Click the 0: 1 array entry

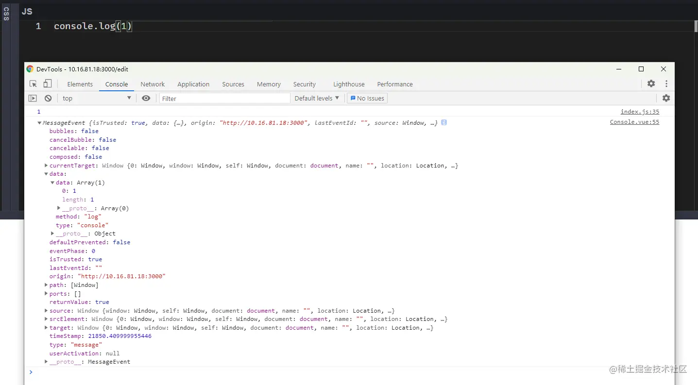tap(69, 191)
